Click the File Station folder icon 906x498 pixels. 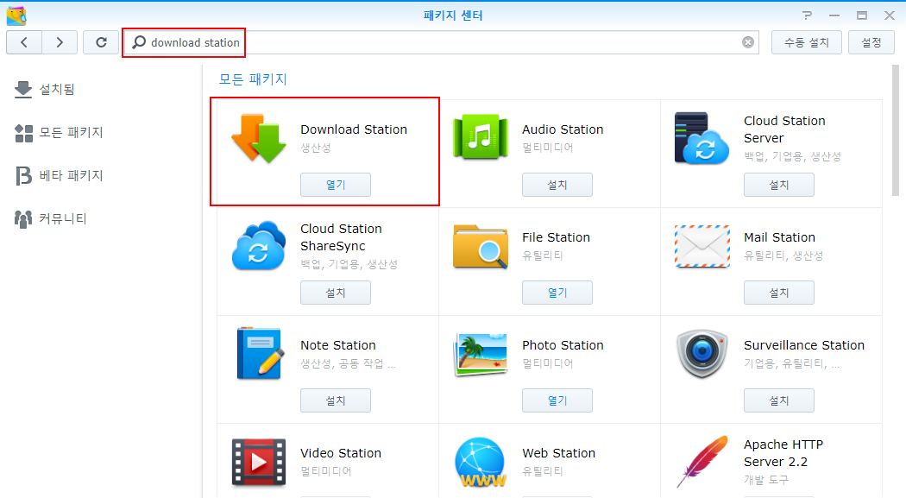(481, 247)
